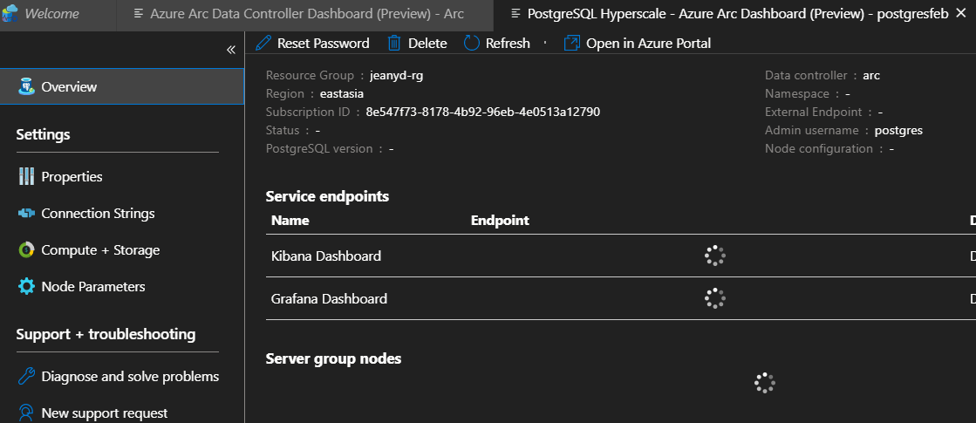This screenshot has width=976, height=423.
Task: Select Overview in the sidebar
Action: pyautogui.click(x=122, y=86)
